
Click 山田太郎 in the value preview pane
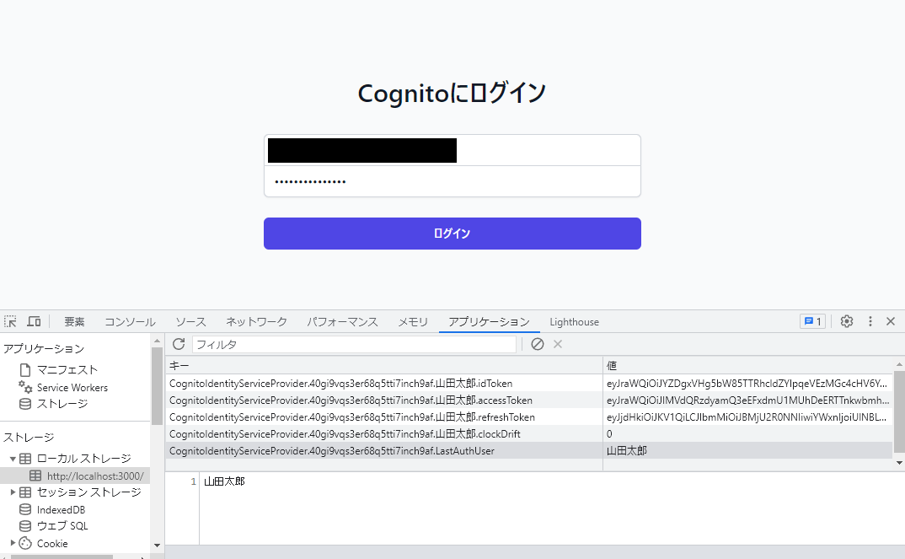click(x=224, y=481)
